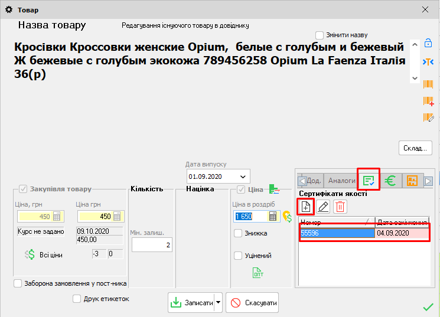Delete certificate using the trash icon

tap(340, 206)
